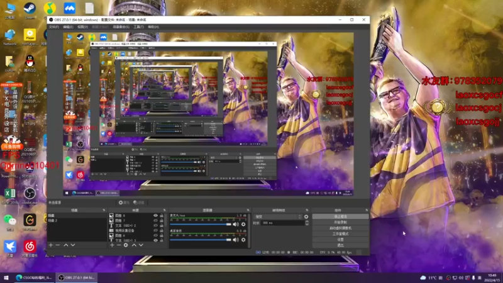Toggle visibility of 图像 6 source
The width and height of the screenshot is (503, 283).
tap(155, 235)
